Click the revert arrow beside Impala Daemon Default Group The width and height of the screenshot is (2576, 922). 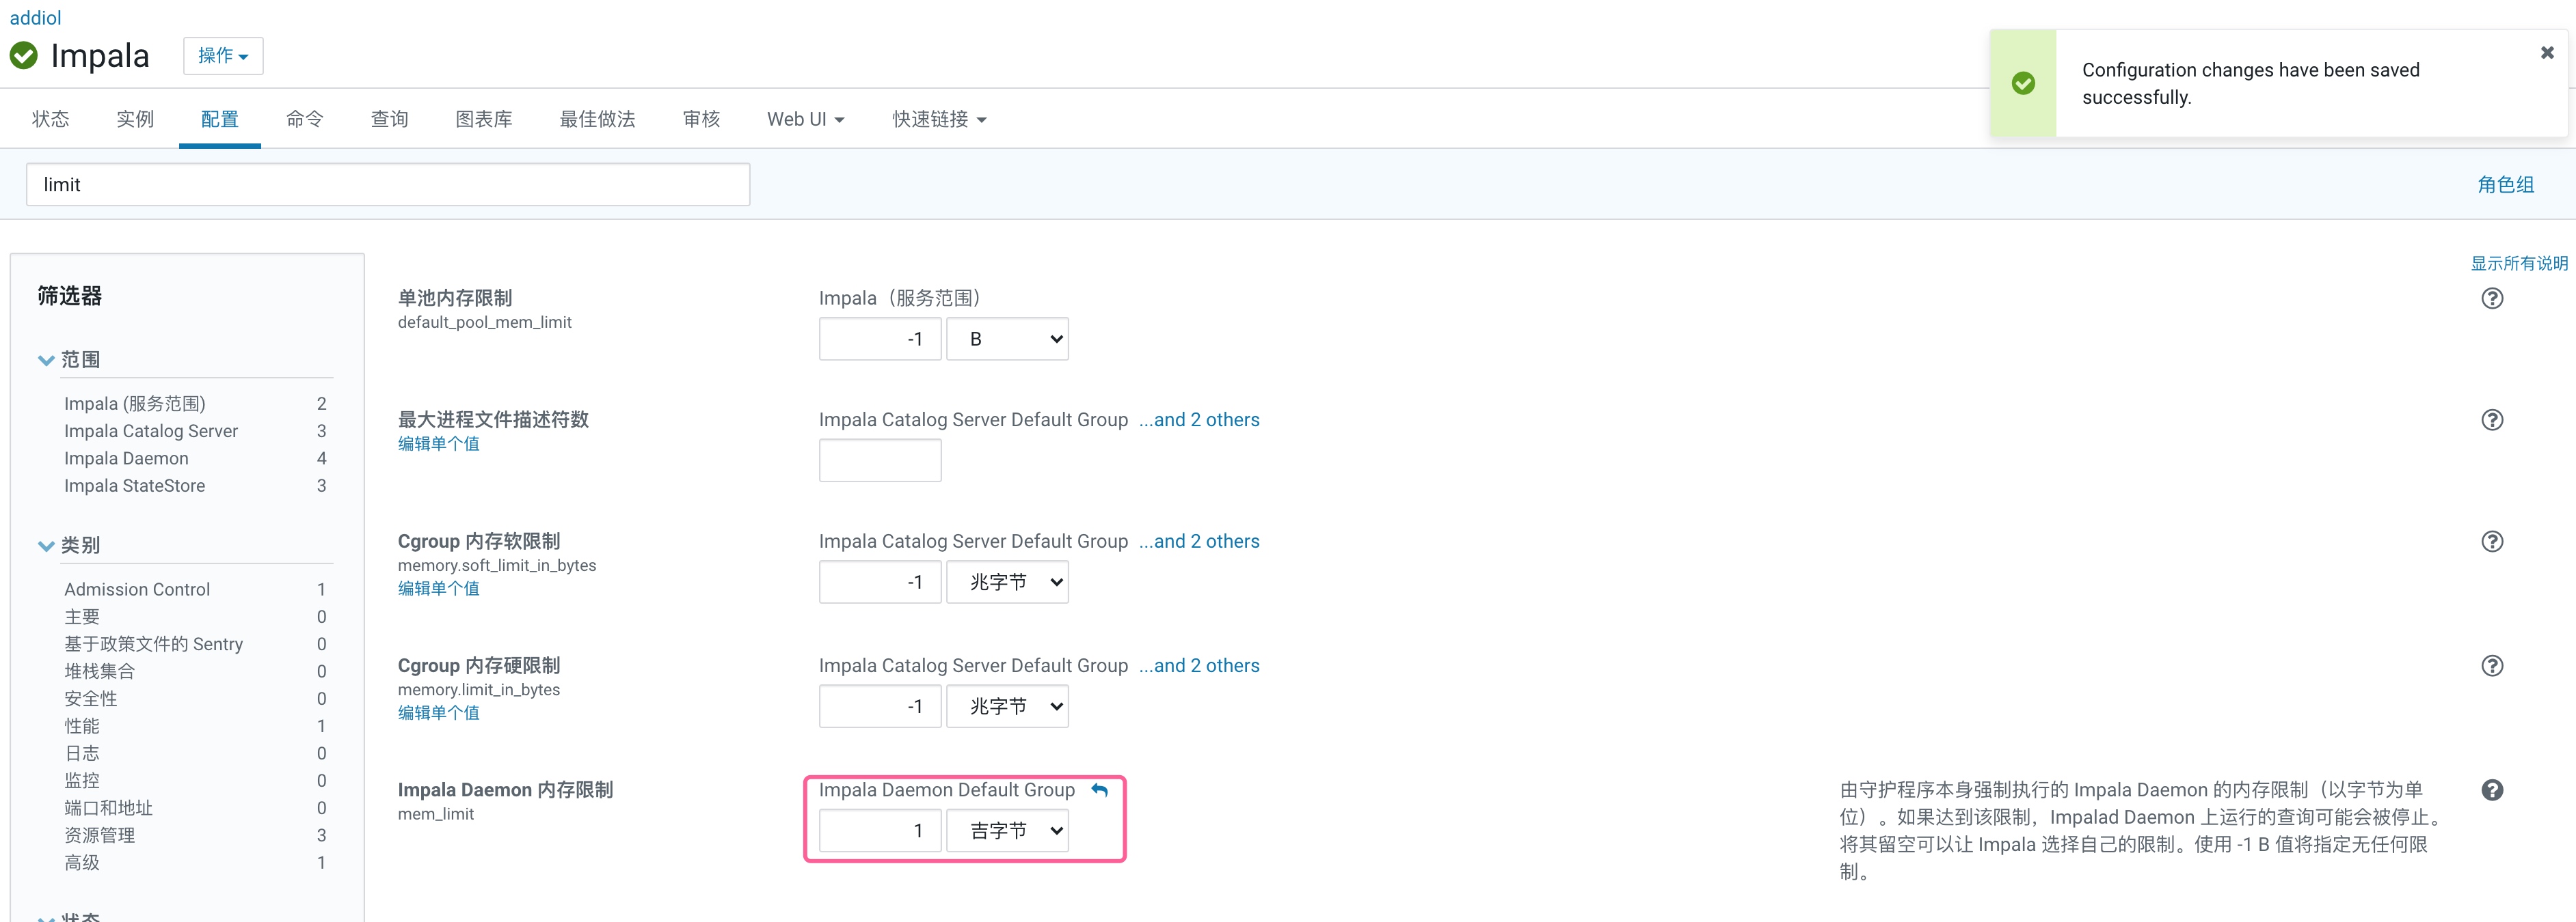coord(1099,790)
